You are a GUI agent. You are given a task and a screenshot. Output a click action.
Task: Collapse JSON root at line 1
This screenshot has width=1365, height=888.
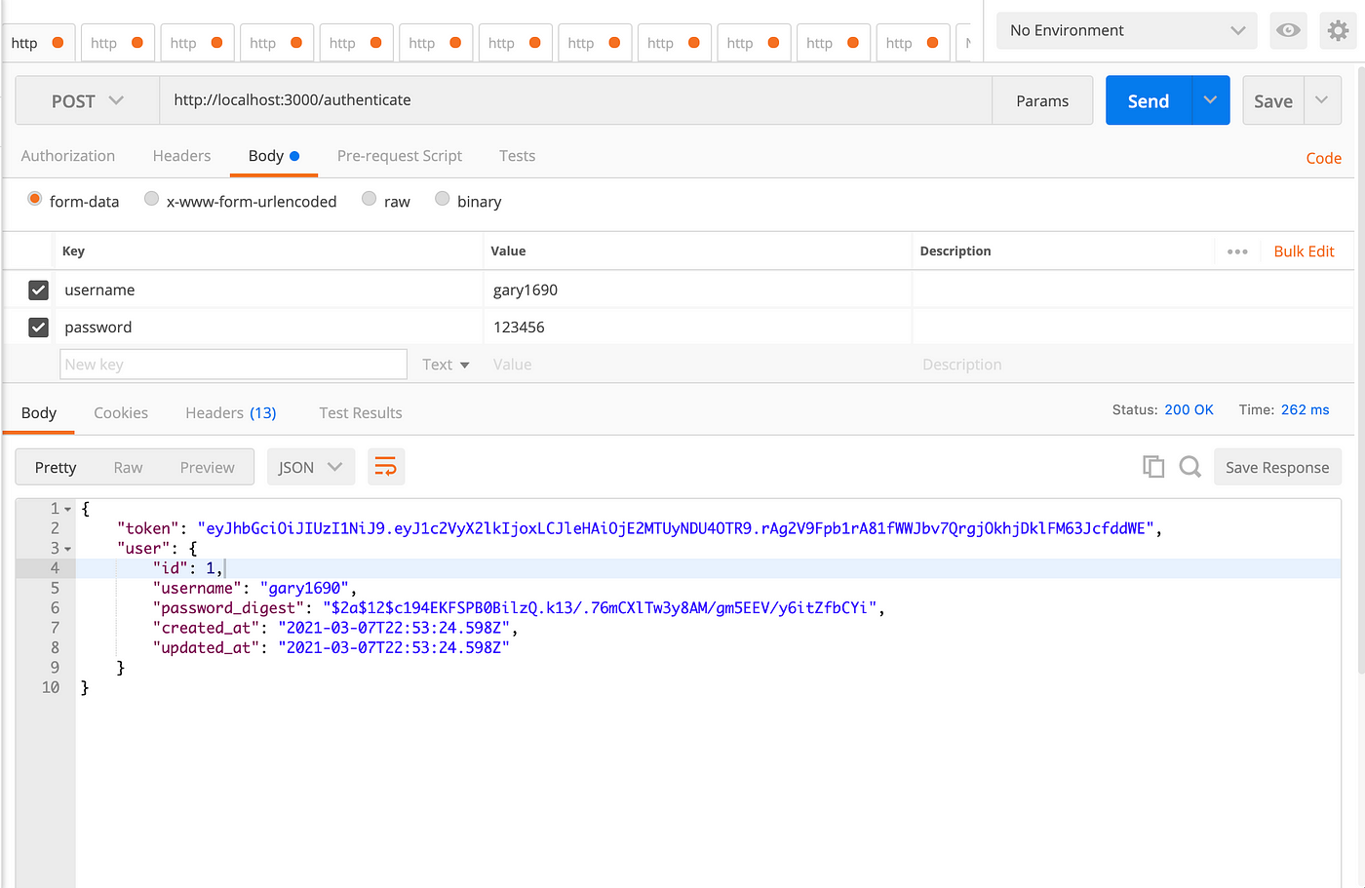click(x=68, y=509)
